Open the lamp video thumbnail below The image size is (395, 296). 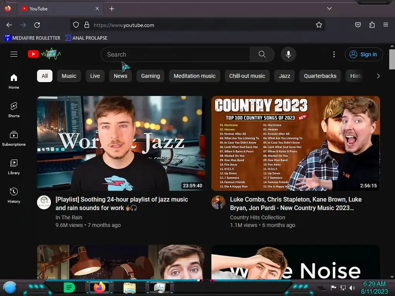point(121,262)
